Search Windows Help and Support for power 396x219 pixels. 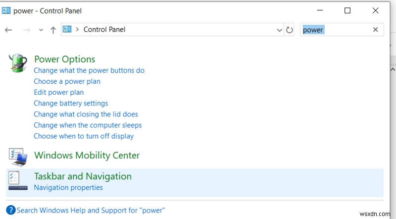(x=91, y=210)
